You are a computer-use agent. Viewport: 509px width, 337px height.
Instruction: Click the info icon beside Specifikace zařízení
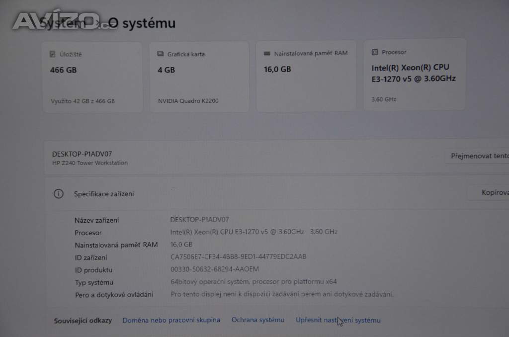coord(59,194)
